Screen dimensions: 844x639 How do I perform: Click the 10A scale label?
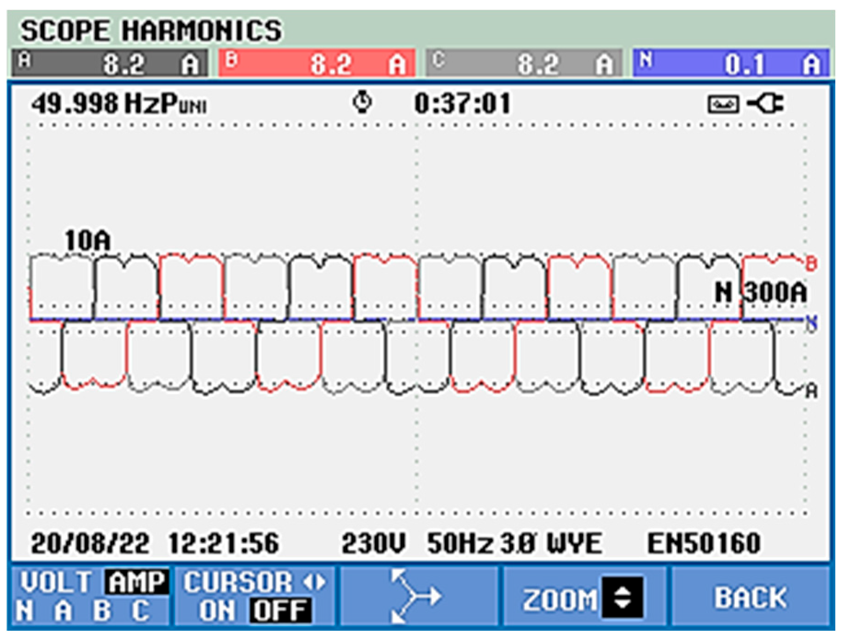[87, 240]
